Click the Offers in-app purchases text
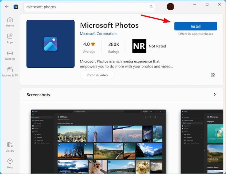The height and width of the screenshot is (174, 226). pos(196,34)
